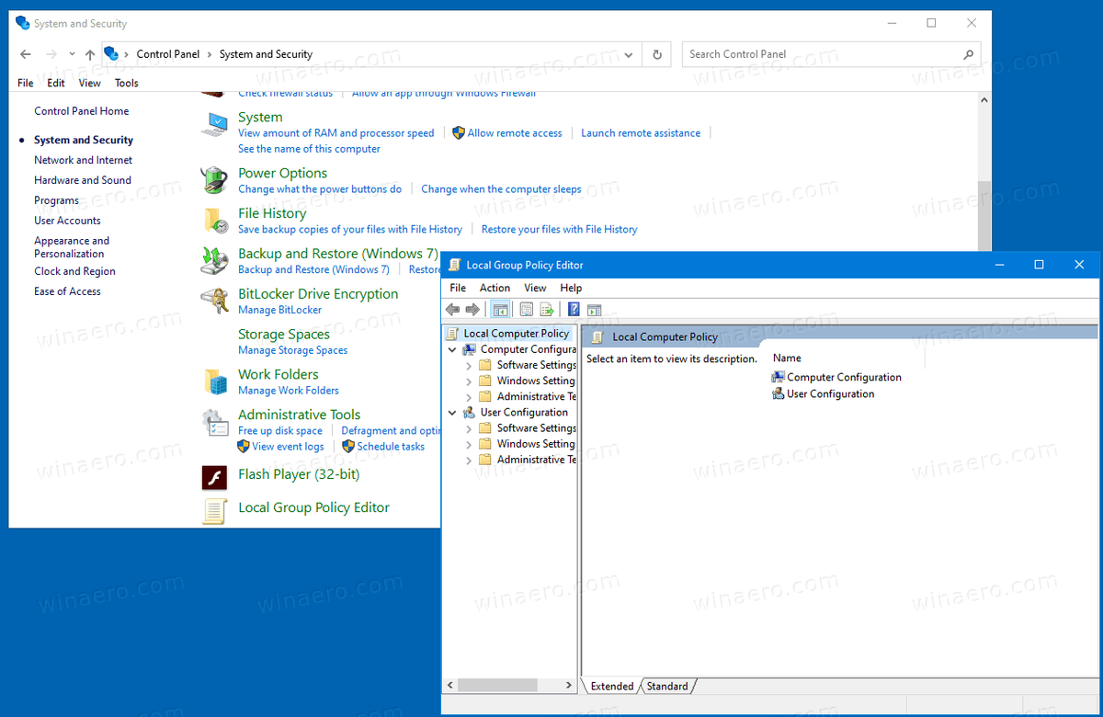Open Manage Storage Spaces link
Viewport: 1103px width, 717px height.
tap(292, 350)
